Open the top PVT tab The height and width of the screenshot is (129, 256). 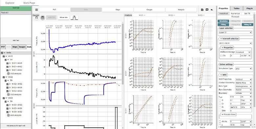pos(54,10)
